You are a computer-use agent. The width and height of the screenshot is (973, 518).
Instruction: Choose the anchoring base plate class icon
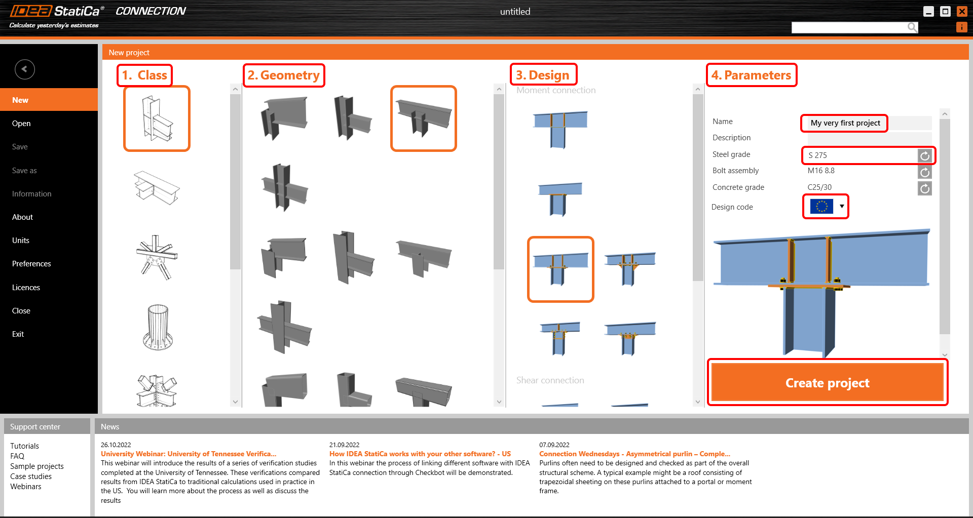click(x=158, y=327)
